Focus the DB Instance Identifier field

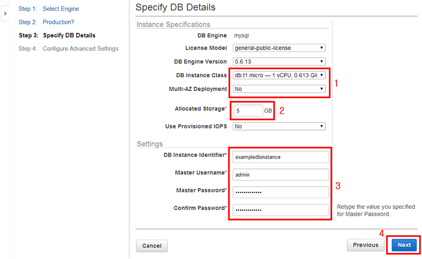[280, 157]
